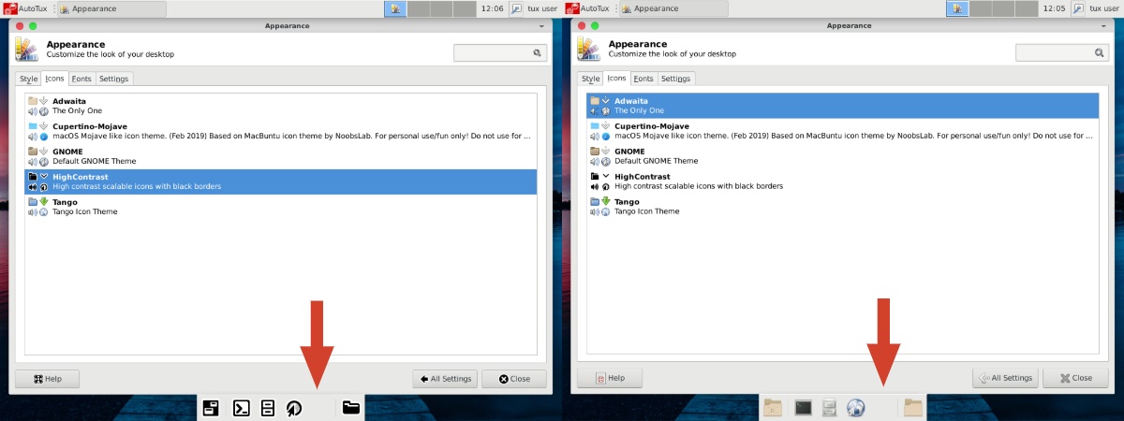This screenshot has height=421, width=1124.
Task: Click the AutoTux menu logo in right panel
Action: click(572, 7)
